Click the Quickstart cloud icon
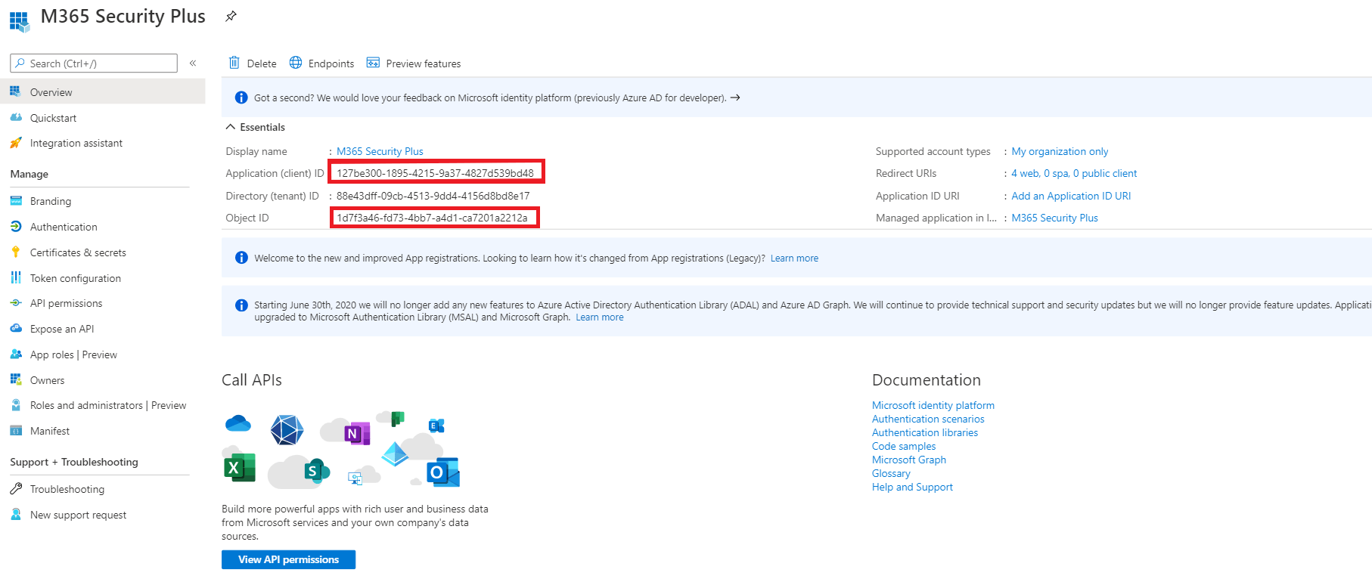 coord(16,117)
